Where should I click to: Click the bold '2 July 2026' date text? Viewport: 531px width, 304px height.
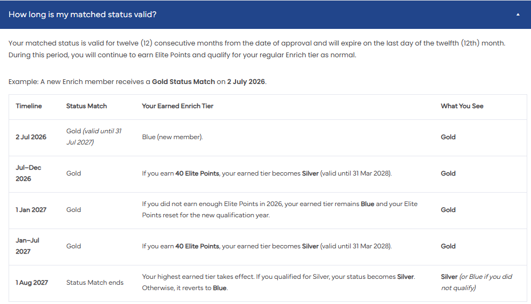tap(246, 81)
